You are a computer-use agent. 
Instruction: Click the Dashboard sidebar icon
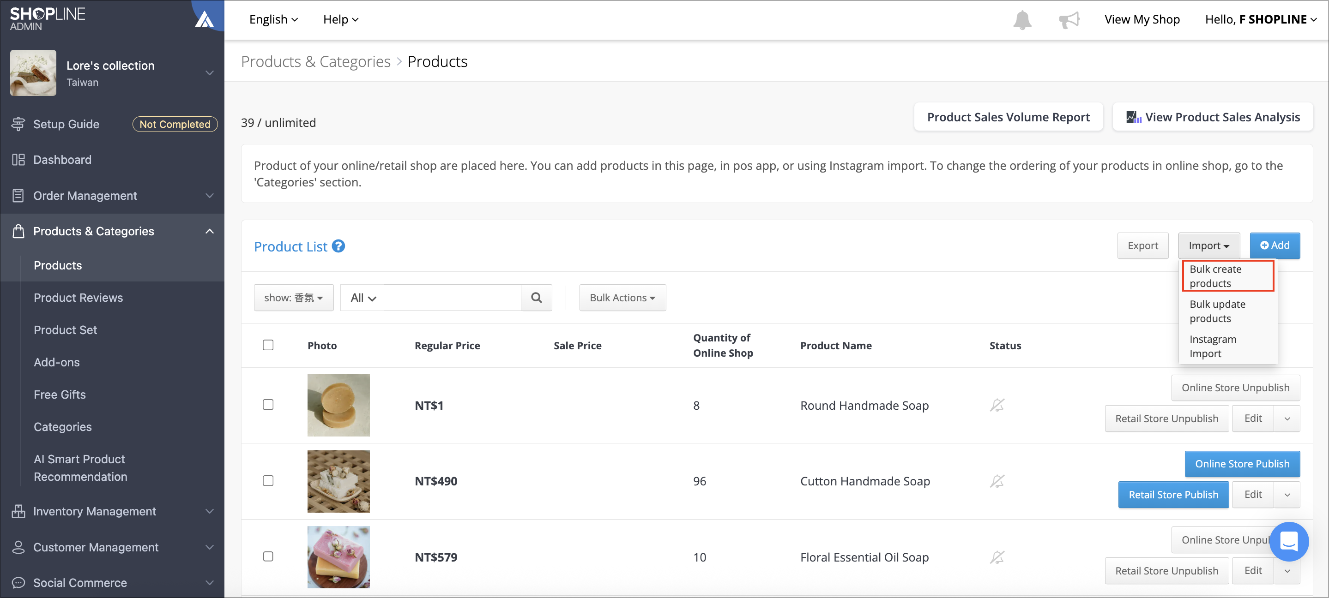(18, 160)
